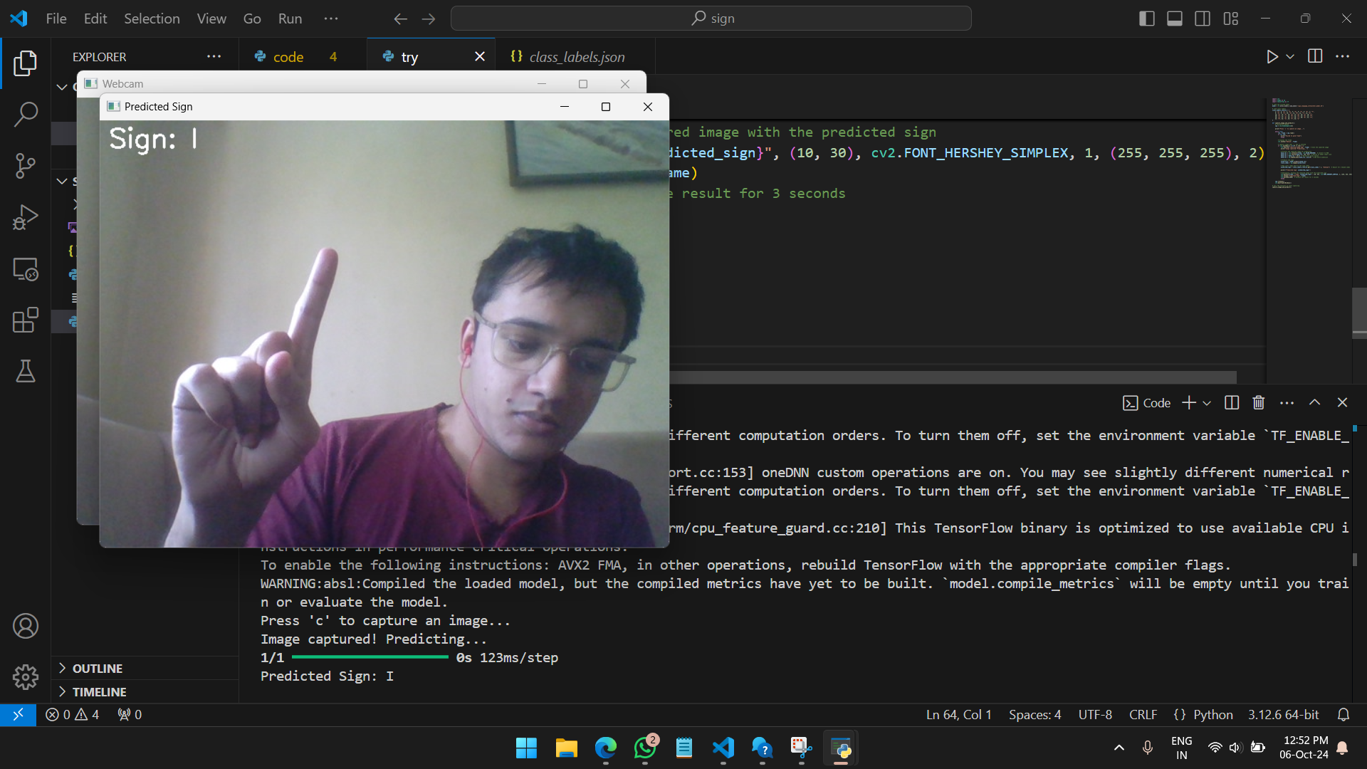
Task: Open new terminal launch profile dropdown
Action: click(x=1207, y=403)
